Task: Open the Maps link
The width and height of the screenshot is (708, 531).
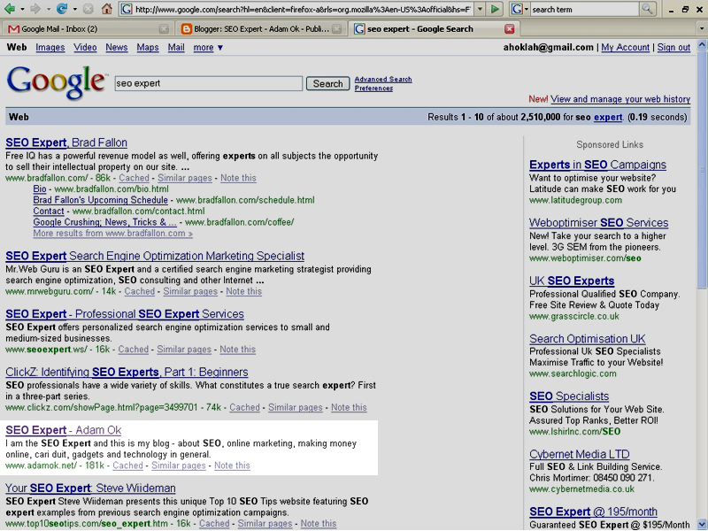Action: click(x=148, y=48)
